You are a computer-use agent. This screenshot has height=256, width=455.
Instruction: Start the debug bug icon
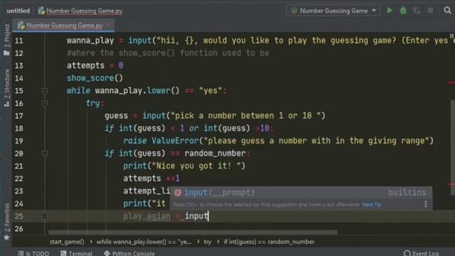[x=403, y=11]
